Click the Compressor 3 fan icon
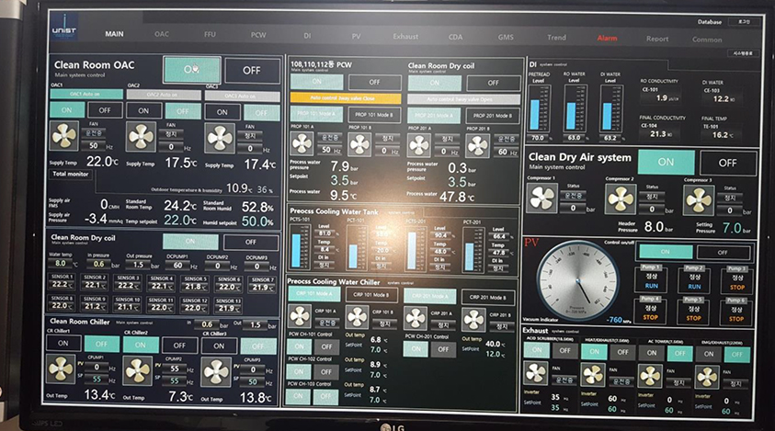The height and width of the screenshot is (431, 775). tap(698, 198)
